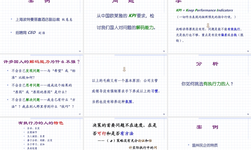
Task: Click the bullet 乐于学习、求知
Action: click(36, 144)
